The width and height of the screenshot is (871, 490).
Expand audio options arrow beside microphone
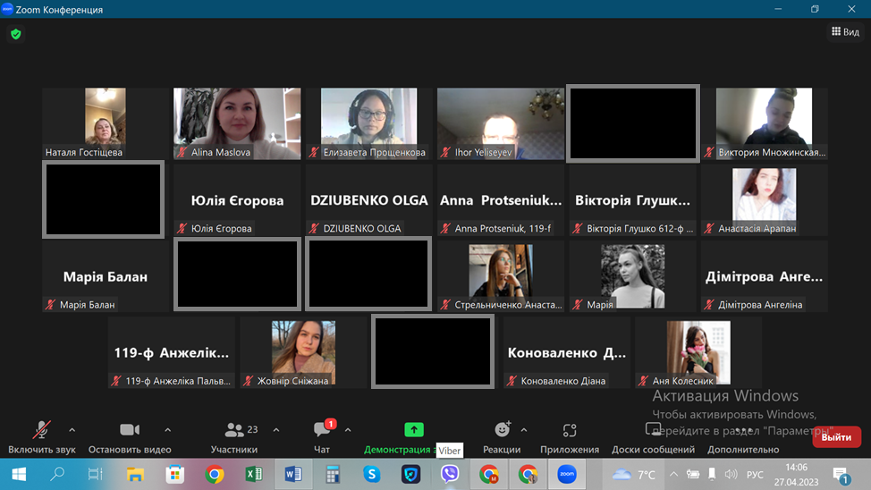(x=72, y=429)
